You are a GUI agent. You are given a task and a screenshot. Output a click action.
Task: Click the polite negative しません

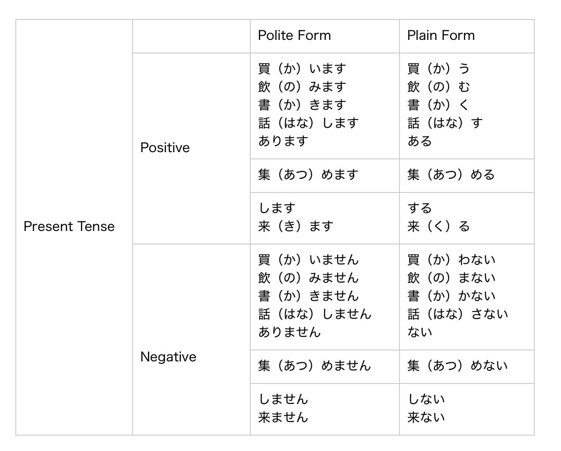coord(283,399)
